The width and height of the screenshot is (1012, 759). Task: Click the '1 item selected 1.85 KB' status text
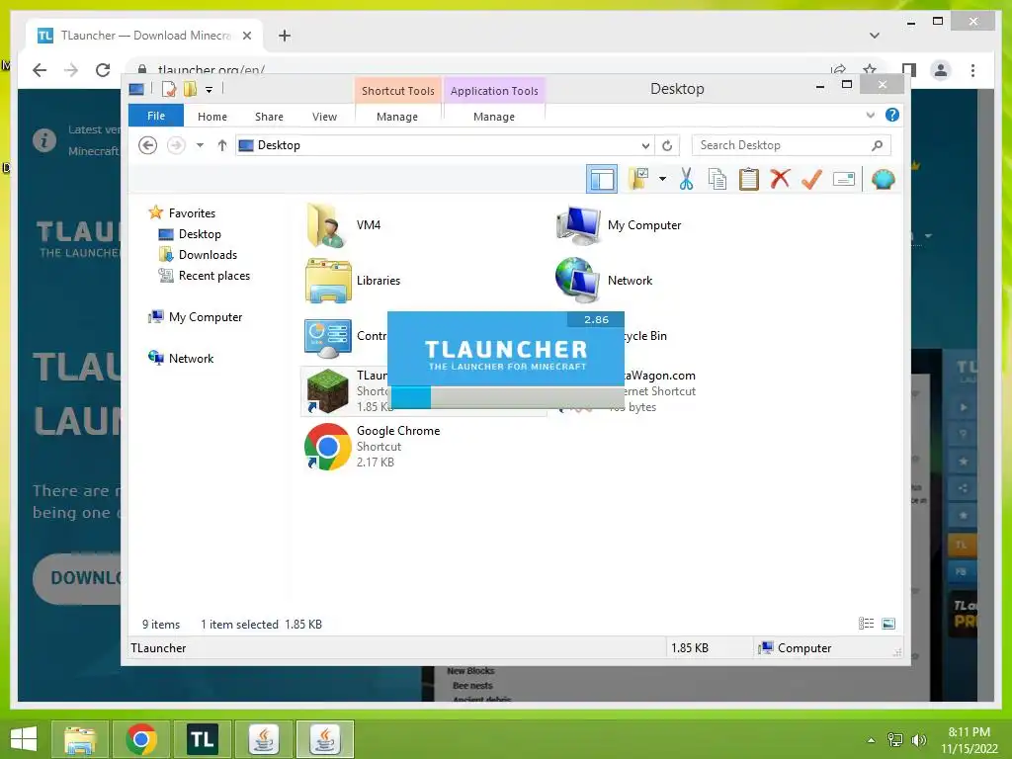click(x=261, y=625)
